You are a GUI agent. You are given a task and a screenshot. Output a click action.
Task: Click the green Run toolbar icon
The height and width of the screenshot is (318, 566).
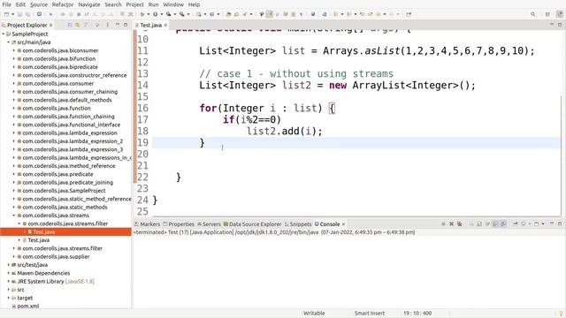(x=156, y=14)
